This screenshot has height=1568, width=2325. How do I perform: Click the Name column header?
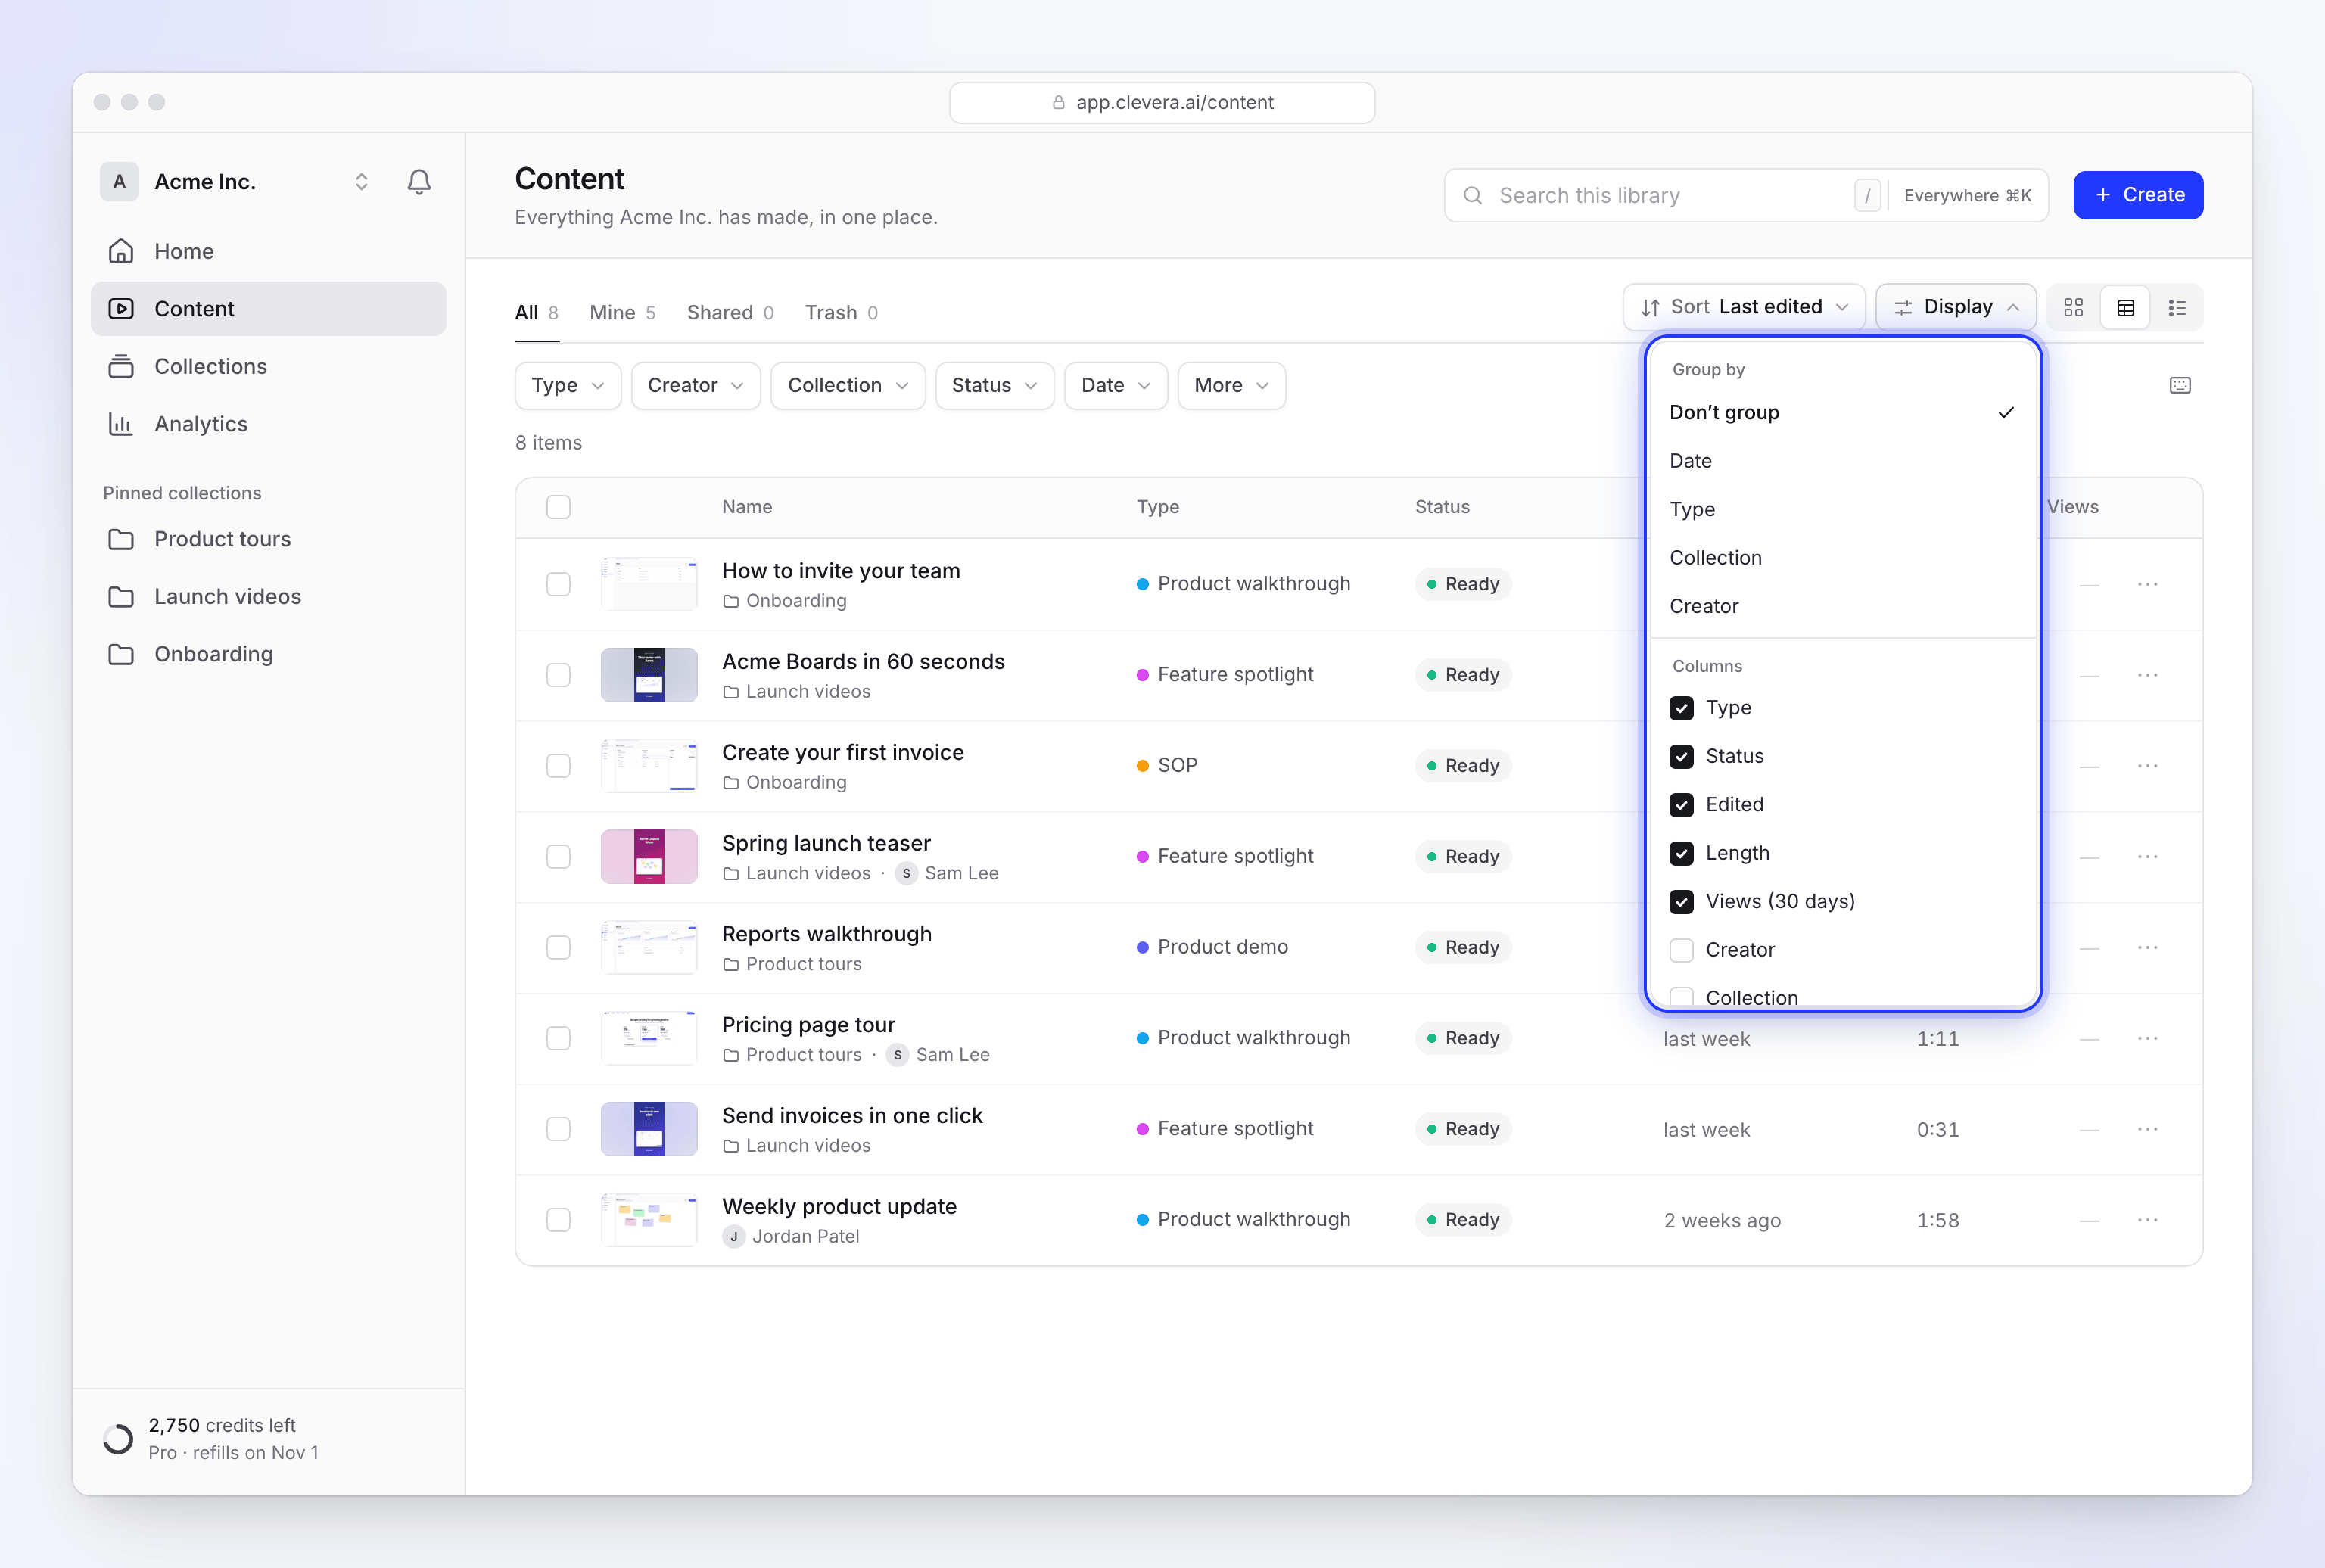click(x=747, y=507)
